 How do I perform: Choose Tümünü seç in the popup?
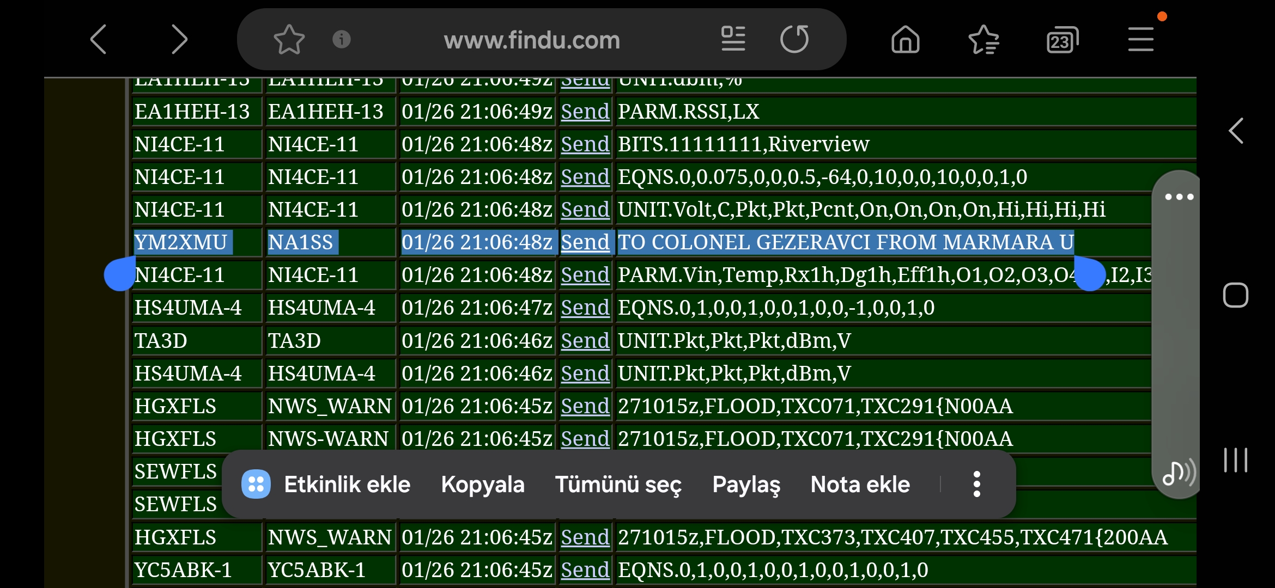click(x=618, y=485)
